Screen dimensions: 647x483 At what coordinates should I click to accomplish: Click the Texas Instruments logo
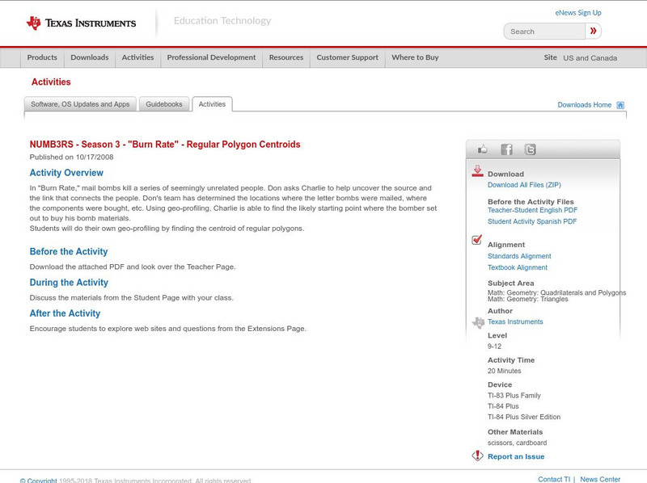81,23
